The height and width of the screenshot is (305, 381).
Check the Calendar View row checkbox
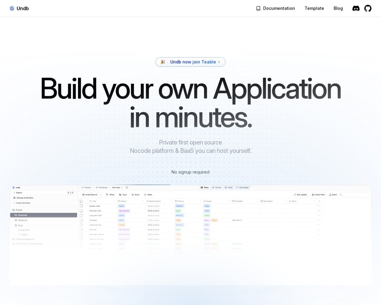(81, 211)
